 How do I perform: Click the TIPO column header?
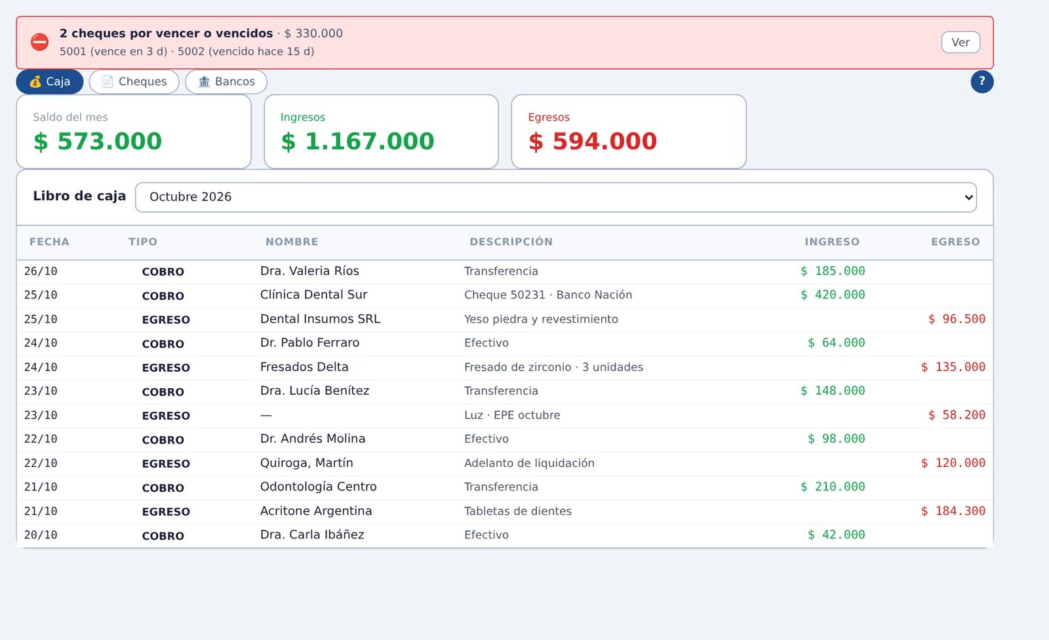(143, 242)
